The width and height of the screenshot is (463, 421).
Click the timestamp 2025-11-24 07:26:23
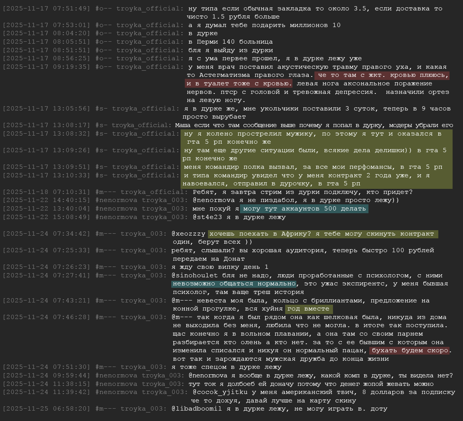[x=47, y=267]
